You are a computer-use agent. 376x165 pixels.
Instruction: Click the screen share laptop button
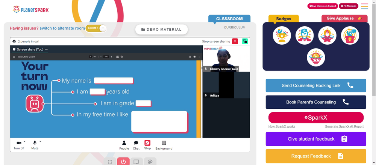[137, 161]
